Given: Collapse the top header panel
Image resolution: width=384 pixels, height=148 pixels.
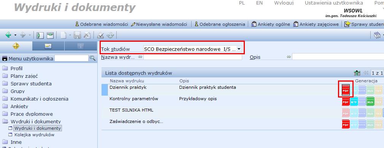Looking at the screenshot, I should point(50,35).
